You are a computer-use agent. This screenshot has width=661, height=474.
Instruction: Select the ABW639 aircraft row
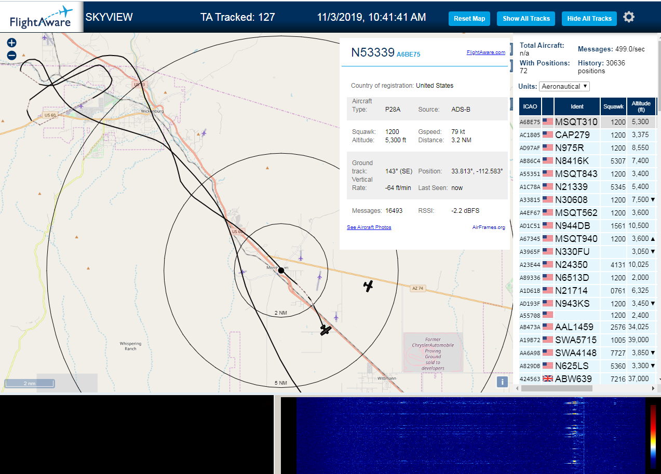(x=588, y=378)
